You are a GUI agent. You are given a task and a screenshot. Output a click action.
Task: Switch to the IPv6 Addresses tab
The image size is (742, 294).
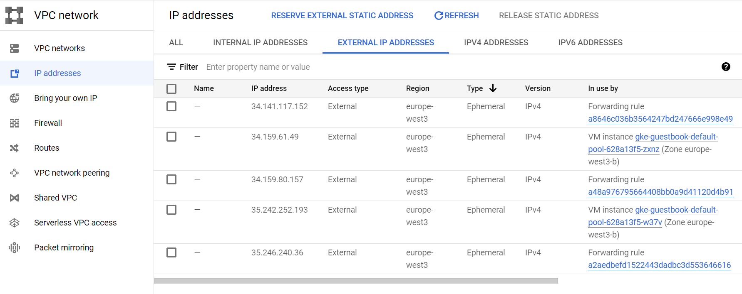coord(590,43)
